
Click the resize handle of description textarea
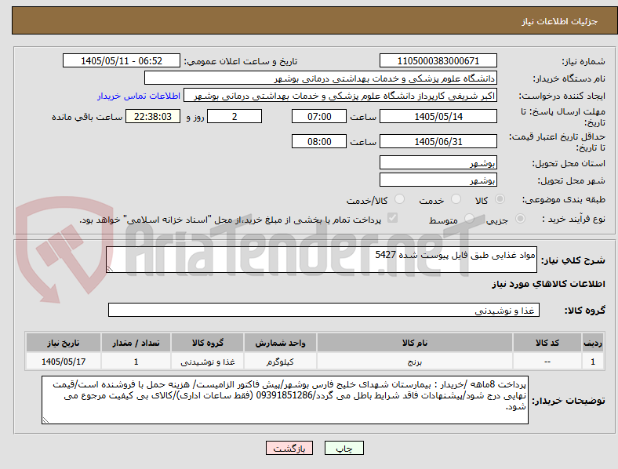[110, 269]
